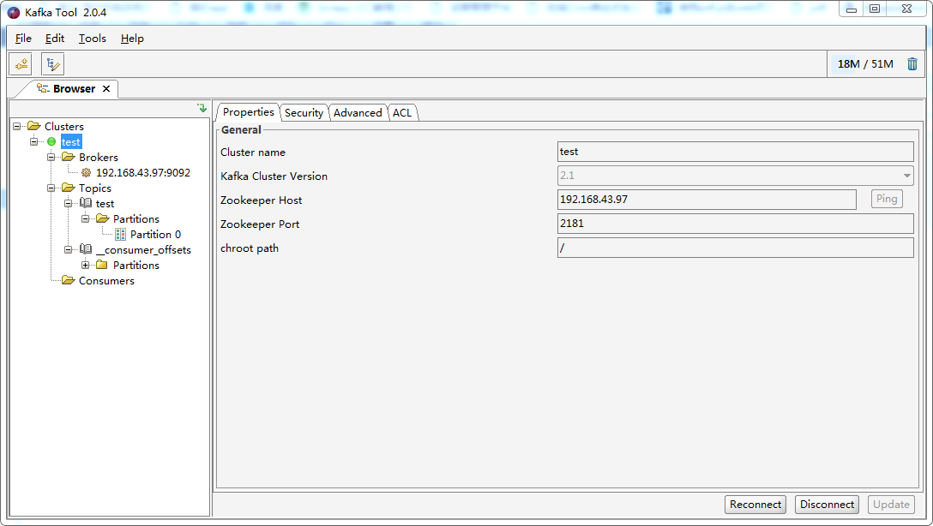The width and height of the screenshot is (933, 526).
Task: Click the Brokers folder icon
Action: click(x=69, y=157)
